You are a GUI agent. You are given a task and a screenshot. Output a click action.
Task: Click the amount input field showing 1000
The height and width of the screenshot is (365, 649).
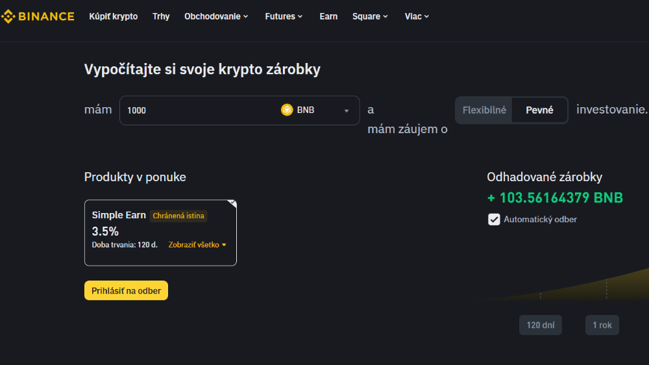195,110
